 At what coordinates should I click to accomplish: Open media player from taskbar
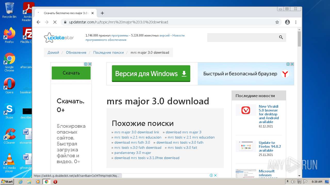[x=38, y=182]
